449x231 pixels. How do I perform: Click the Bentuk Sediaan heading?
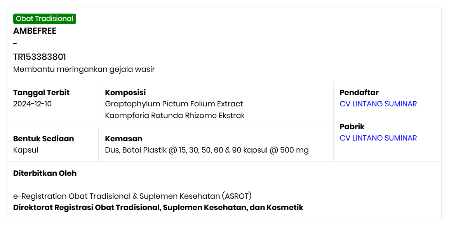[x=44, y=139]
